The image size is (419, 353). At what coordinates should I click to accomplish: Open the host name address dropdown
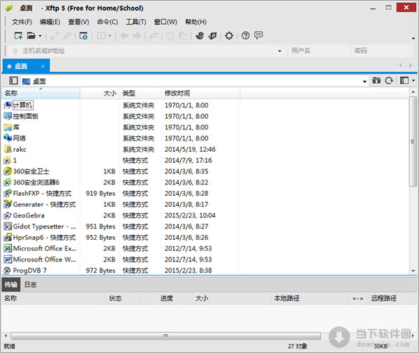[x=279, y=51]
